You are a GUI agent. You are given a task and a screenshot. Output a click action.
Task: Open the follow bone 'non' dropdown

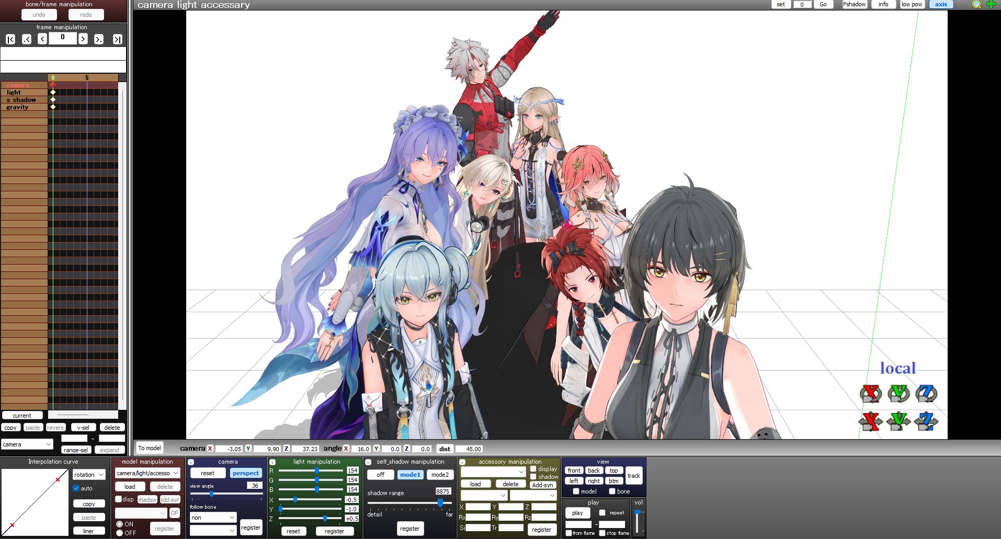click(x=213, y=517)
